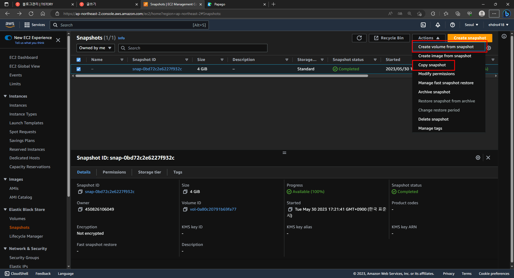Image resolution: width=514 pixels, height=278 pixels.
Task: Copy the Size value
Action: click(185, 192)
